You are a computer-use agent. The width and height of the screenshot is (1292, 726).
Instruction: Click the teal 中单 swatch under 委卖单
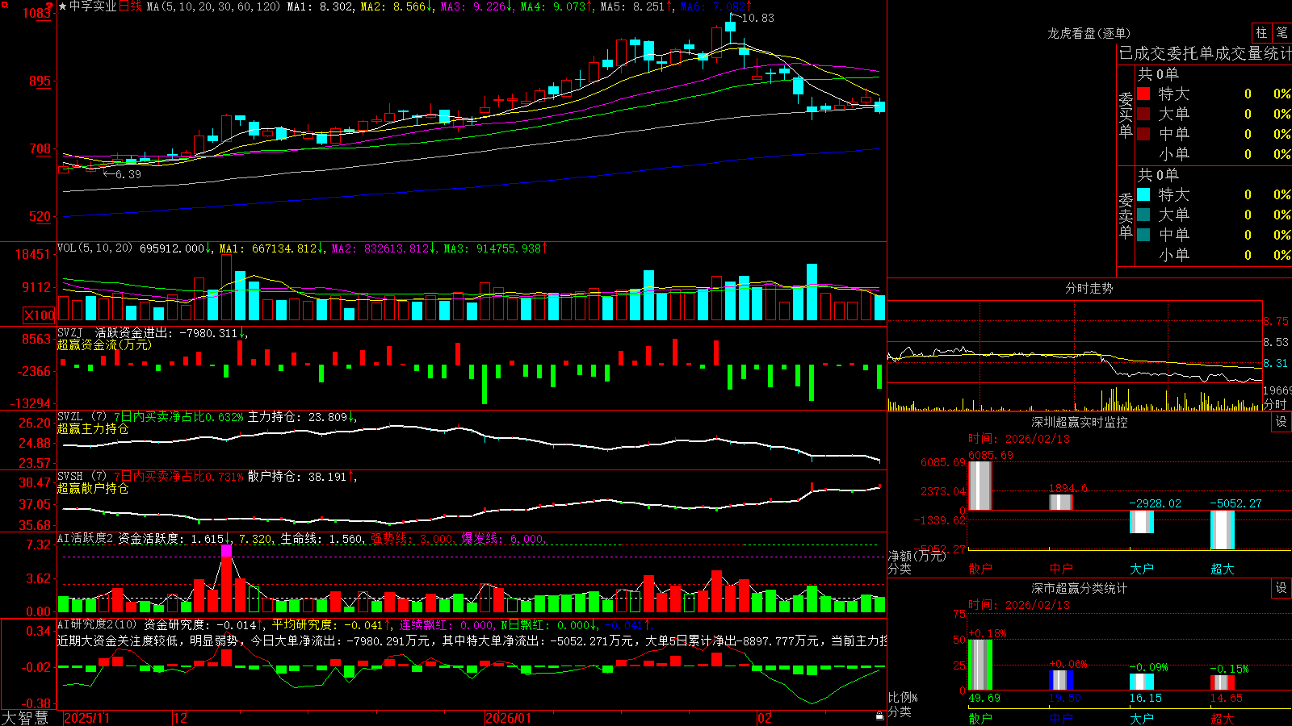pos(1143,234)
